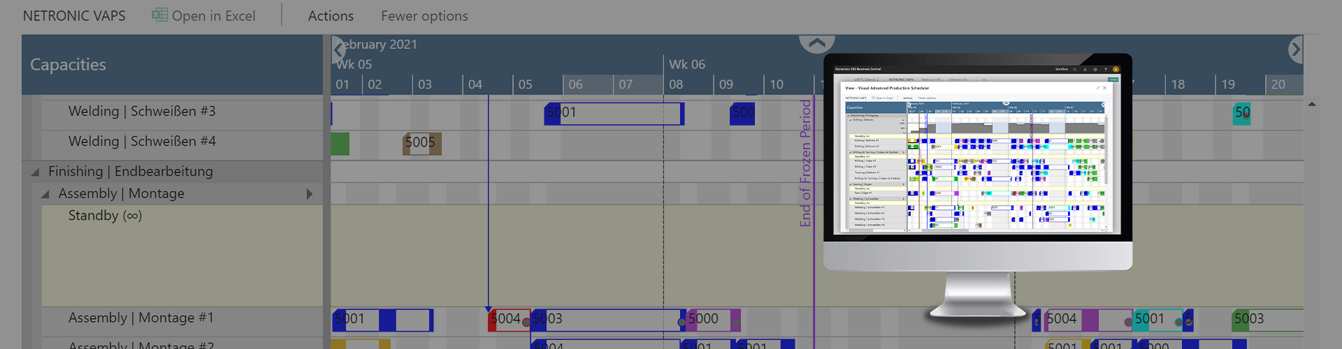Viewport: 1342px width, 349px height.
Task: Click the vertical scrollbar up arrow
Action: tap(1312, 104)
